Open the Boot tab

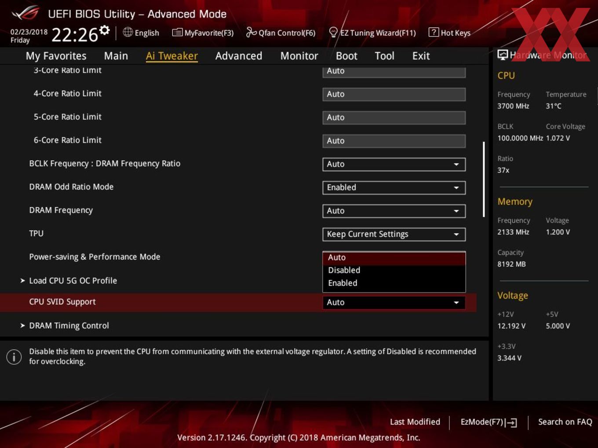tap(346, 56)
